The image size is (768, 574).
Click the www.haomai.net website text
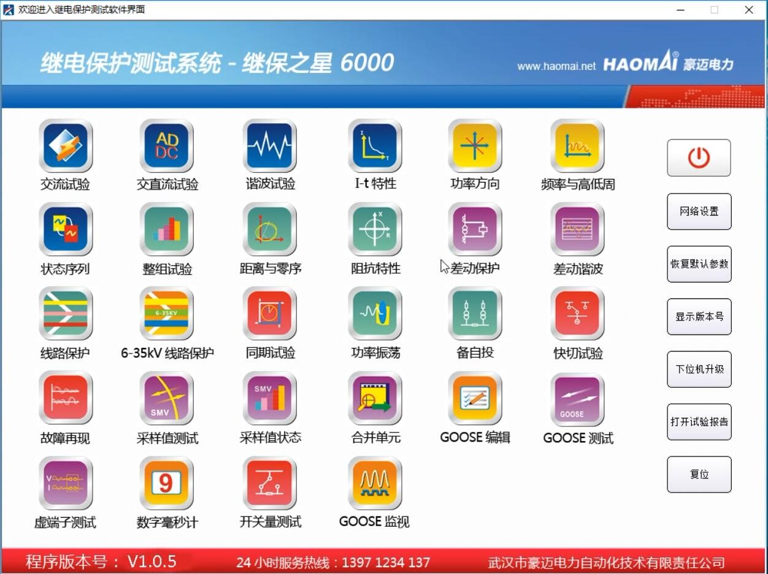point(556,66)
